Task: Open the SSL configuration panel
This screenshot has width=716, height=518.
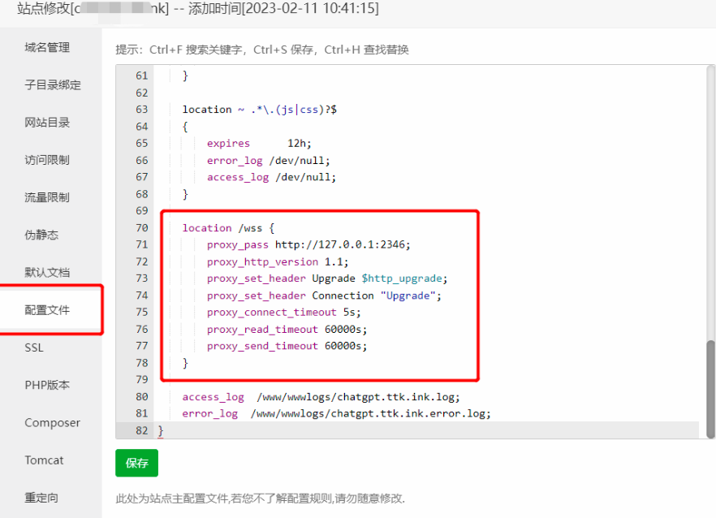Action: coord(33,347)
